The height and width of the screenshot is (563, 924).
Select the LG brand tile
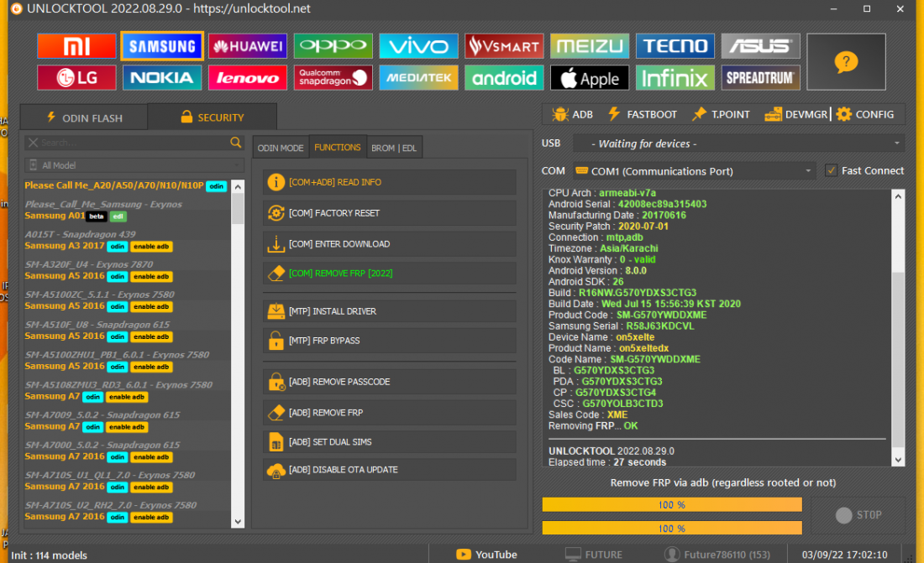(76, 78)
